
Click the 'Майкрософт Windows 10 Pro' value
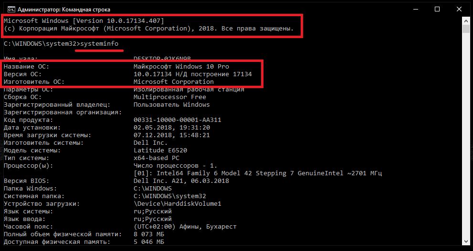click(x=181, y=67)
